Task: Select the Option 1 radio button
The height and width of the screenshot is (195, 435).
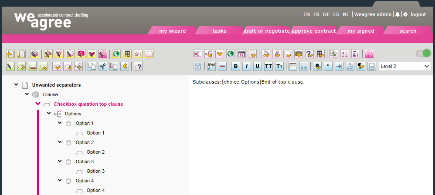Action: (68, 124)
